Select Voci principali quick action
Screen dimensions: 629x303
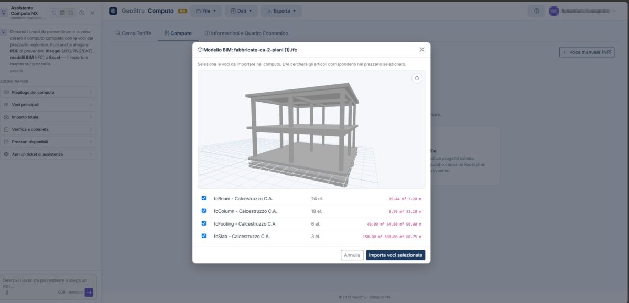coord(48,105)
